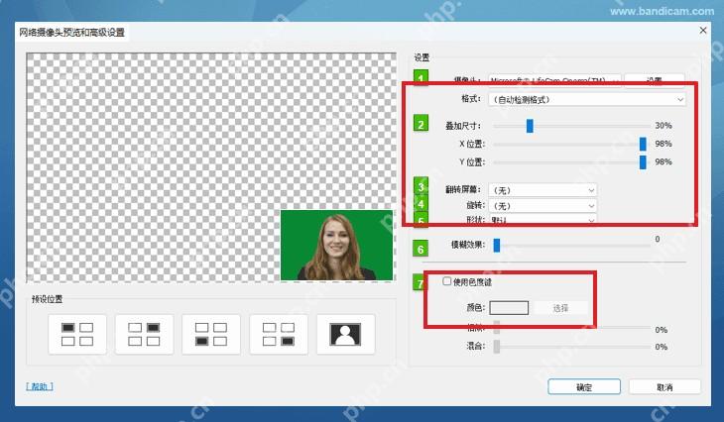Screen dimensions: 724x422
Task: Select the top-right preset position
Action: pyautogui.click(x=144, y=335)
